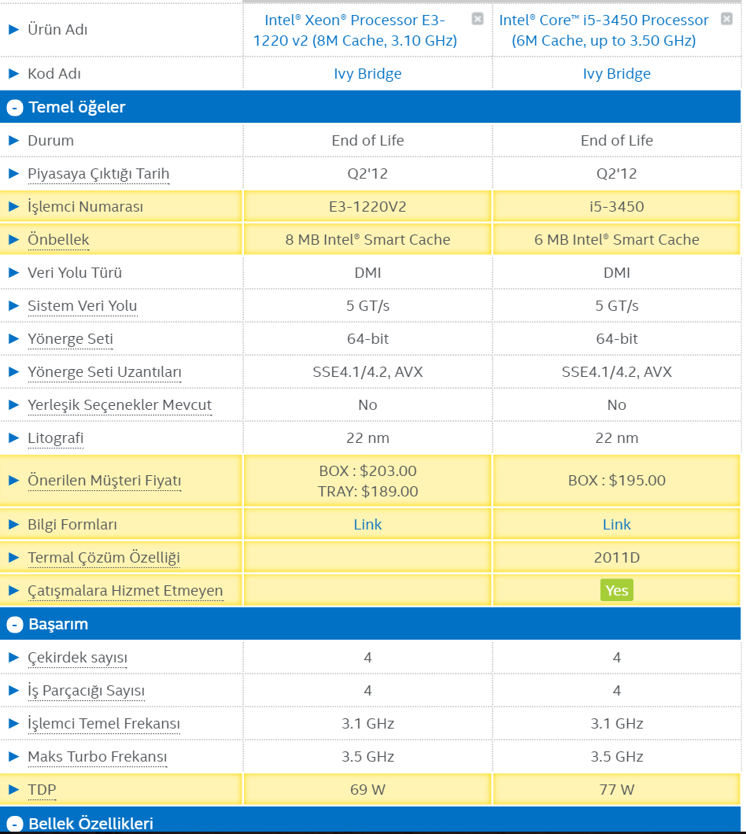Select the 69 W TDP value

click(367, 789)
